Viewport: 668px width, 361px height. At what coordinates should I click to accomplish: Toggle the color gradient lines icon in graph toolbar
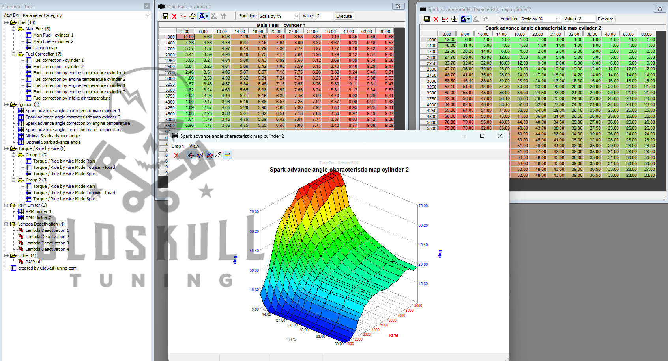click(228, 155)
